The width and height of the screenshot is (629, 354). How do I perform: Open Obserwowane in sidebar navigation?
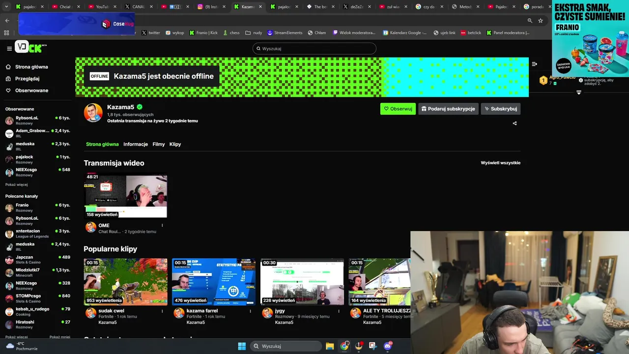click(x=31, y=90)
